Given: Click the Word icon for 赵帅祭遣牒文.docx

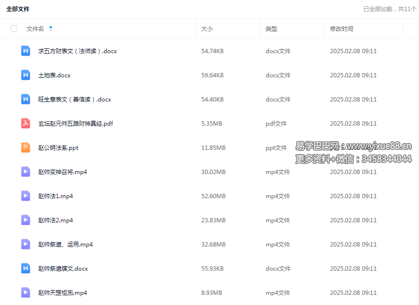Looking at the screenshot, I should tap(26, 268).
